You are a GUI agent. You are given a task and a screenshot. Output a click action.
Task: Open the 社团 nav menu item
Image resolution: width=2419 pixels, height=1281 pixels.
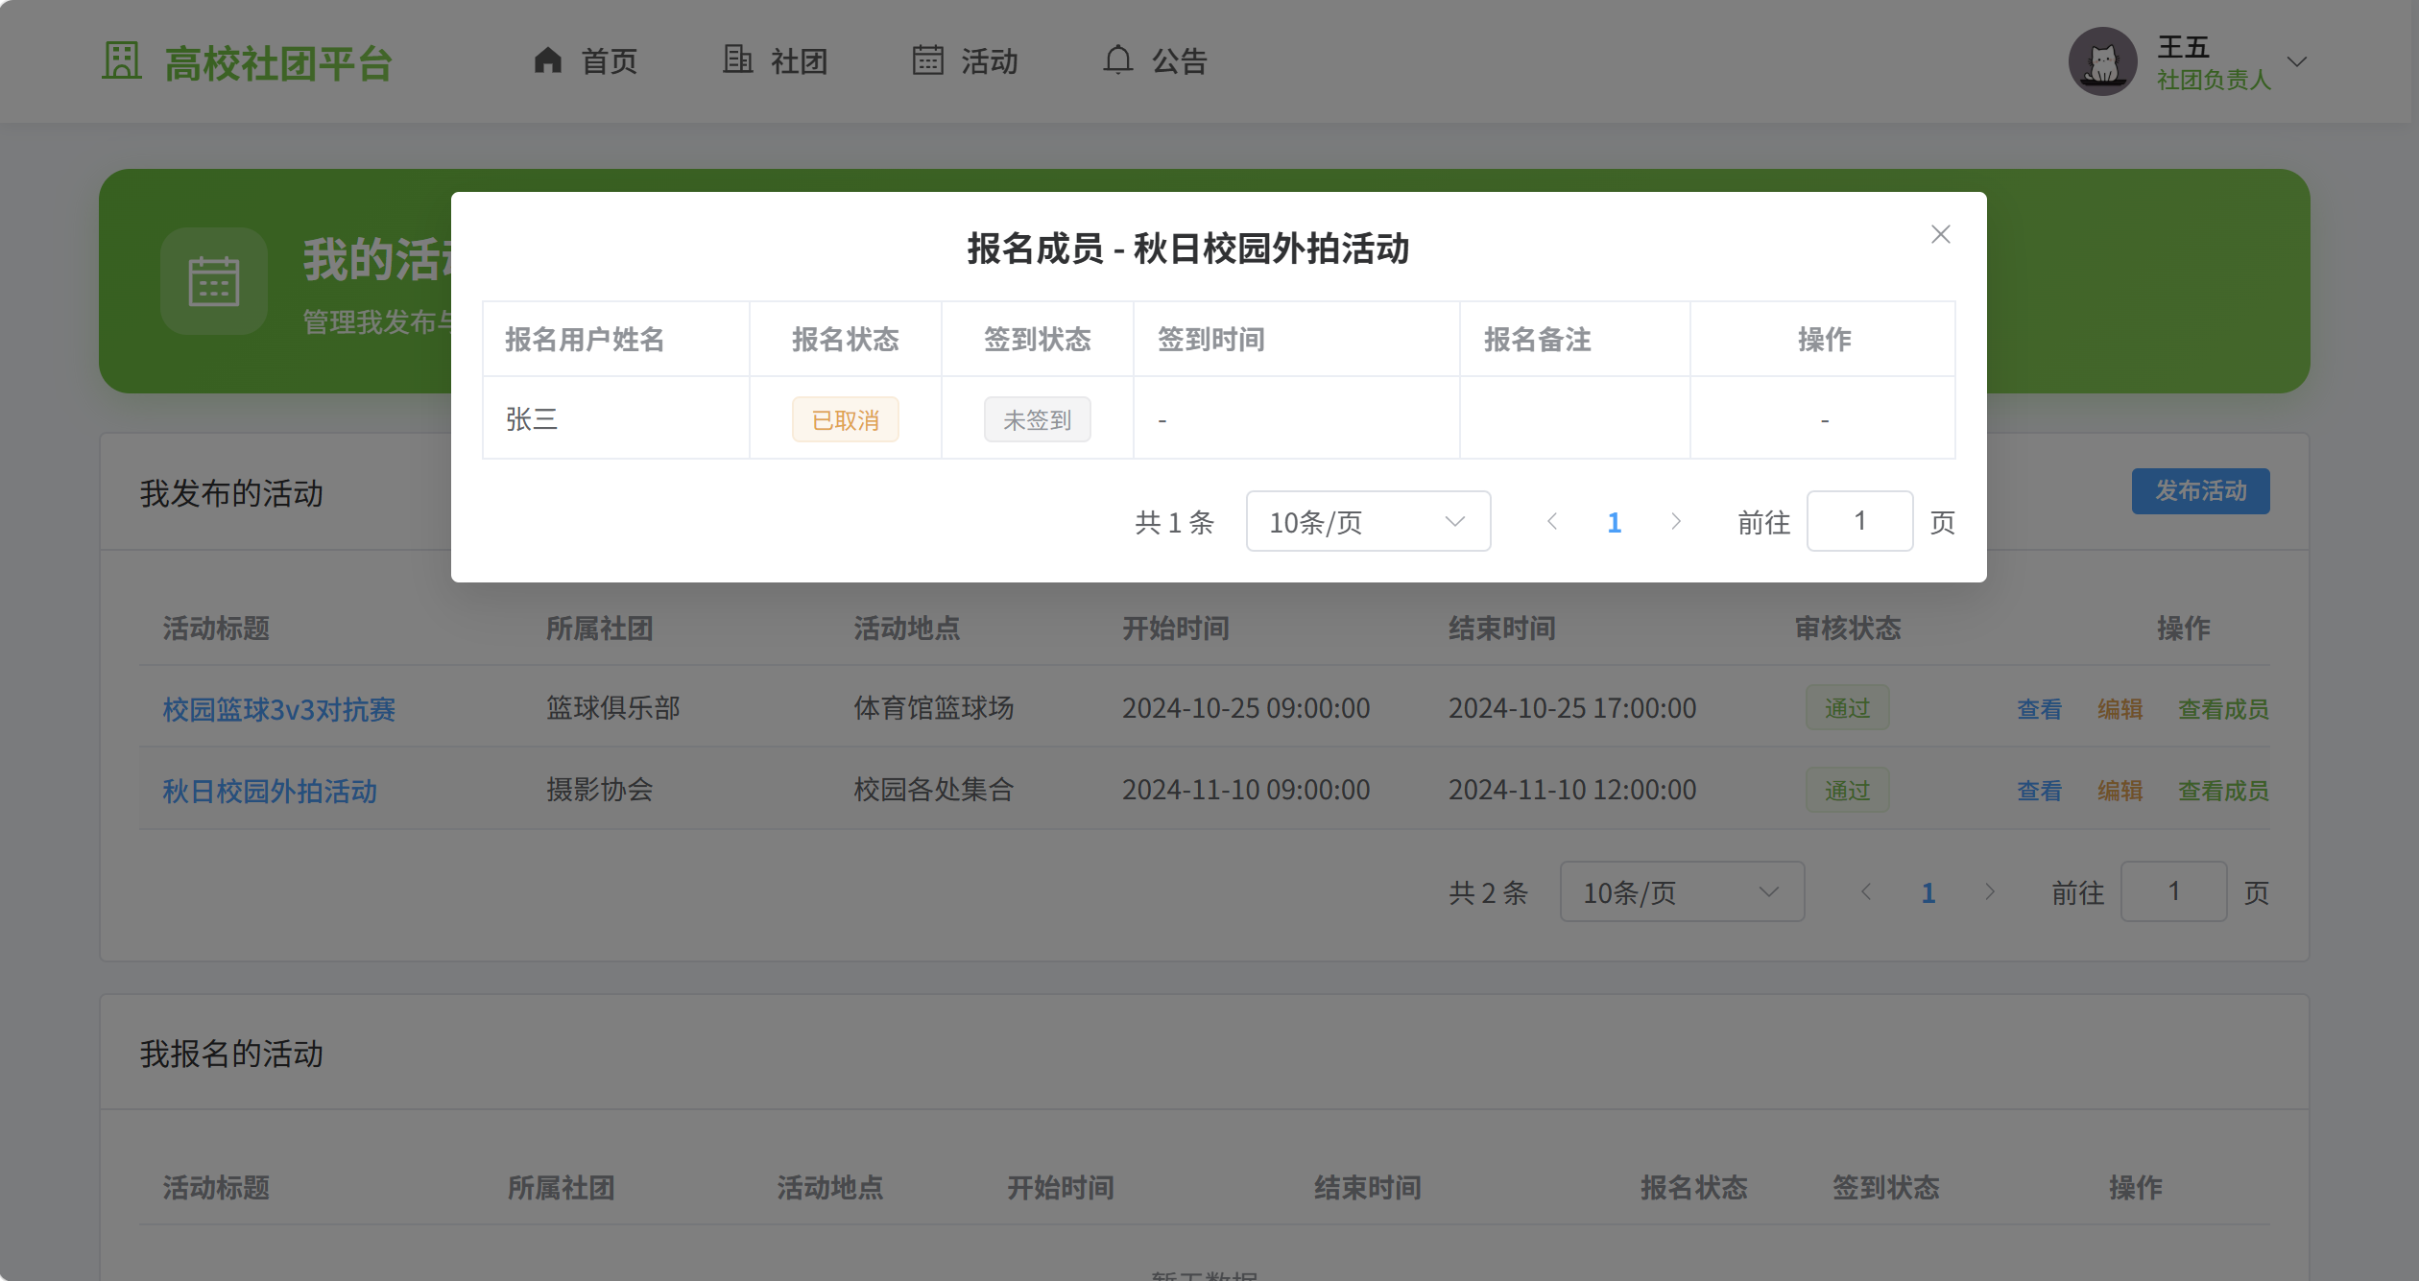pyautogui.click(x=776, y=60)
